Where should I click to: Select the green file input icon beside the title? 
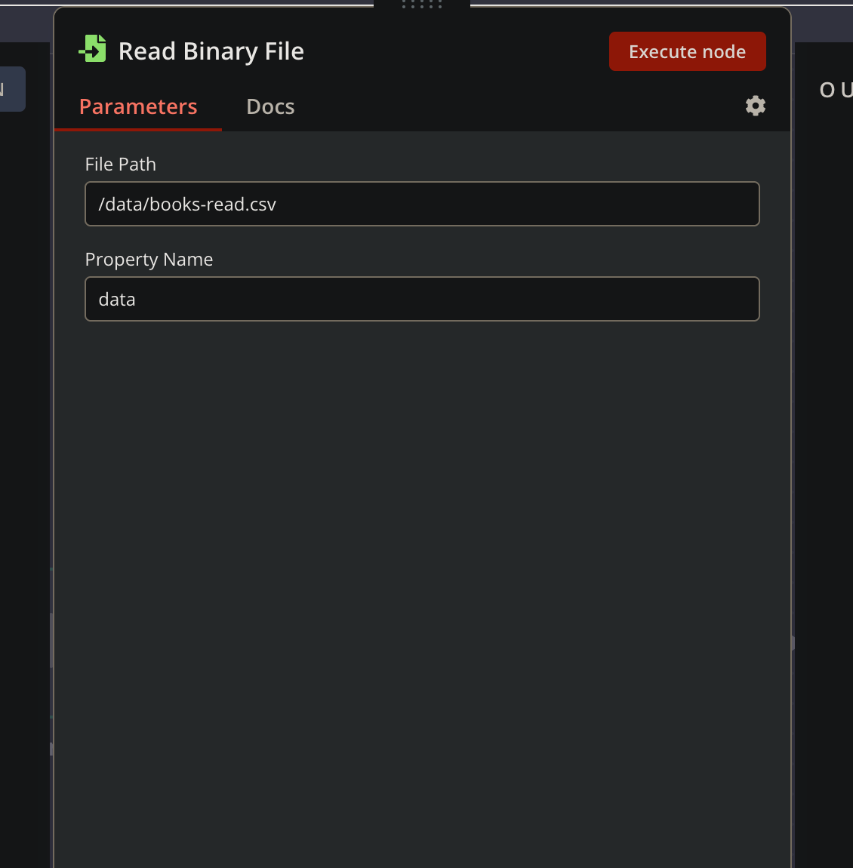click(91, 48)
